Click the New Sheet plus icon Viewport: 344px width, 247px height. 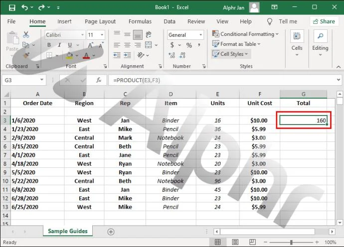click(x=111, y=232)
